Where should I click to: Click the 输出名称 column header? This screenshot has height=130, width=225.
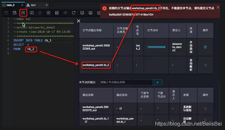(88, 95)
